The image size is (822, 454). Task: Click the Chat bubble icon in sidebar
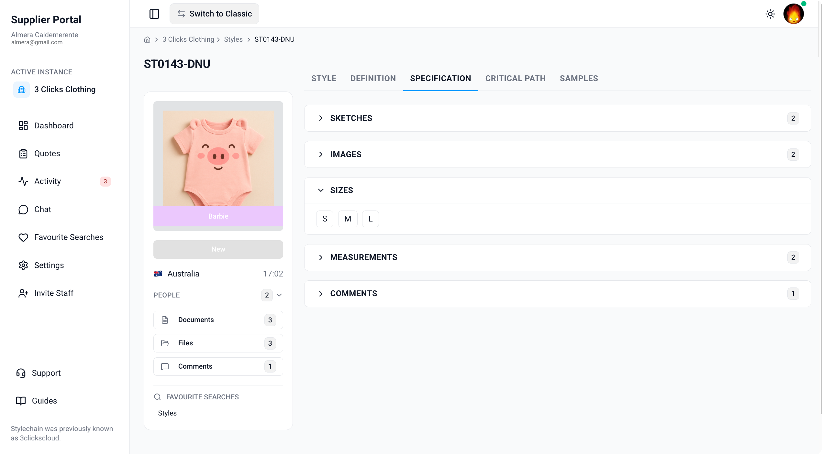click(x=23, y=210)
